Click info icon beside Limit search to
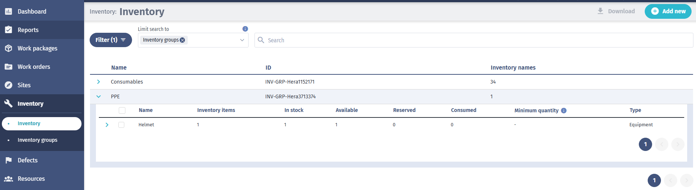The width and height of the screenshot is (696, 190). 245,29
